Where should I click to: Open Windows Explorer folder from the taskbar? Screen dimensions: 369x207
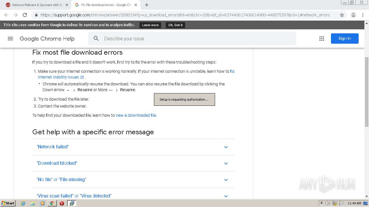[33, 203]
